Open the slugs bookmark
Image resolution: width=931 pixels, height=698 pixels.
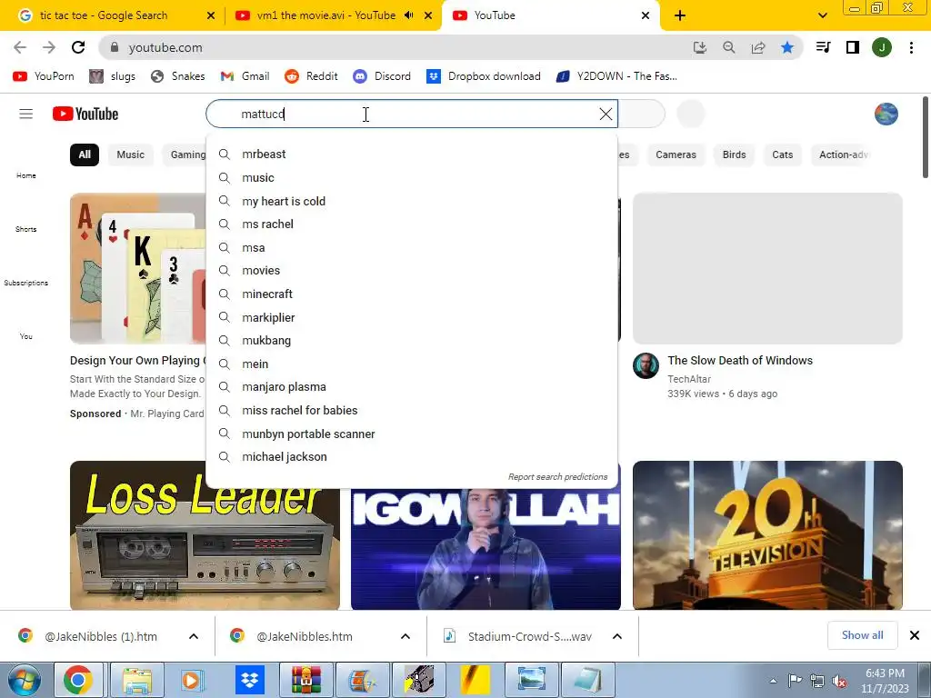(x=112, y=76)
